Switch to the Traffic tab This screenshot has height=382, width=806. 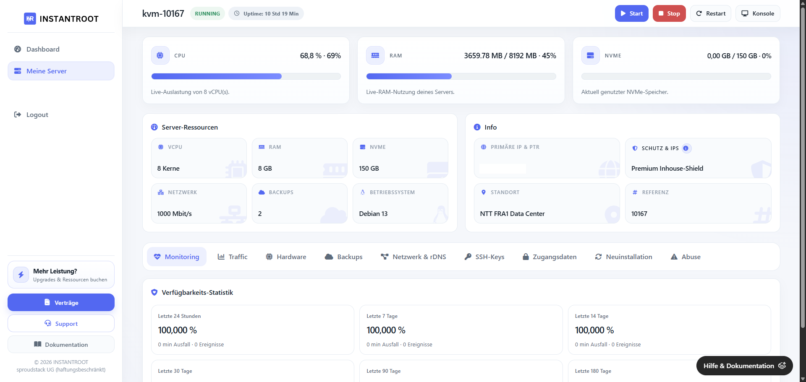(x=233, y=257)
